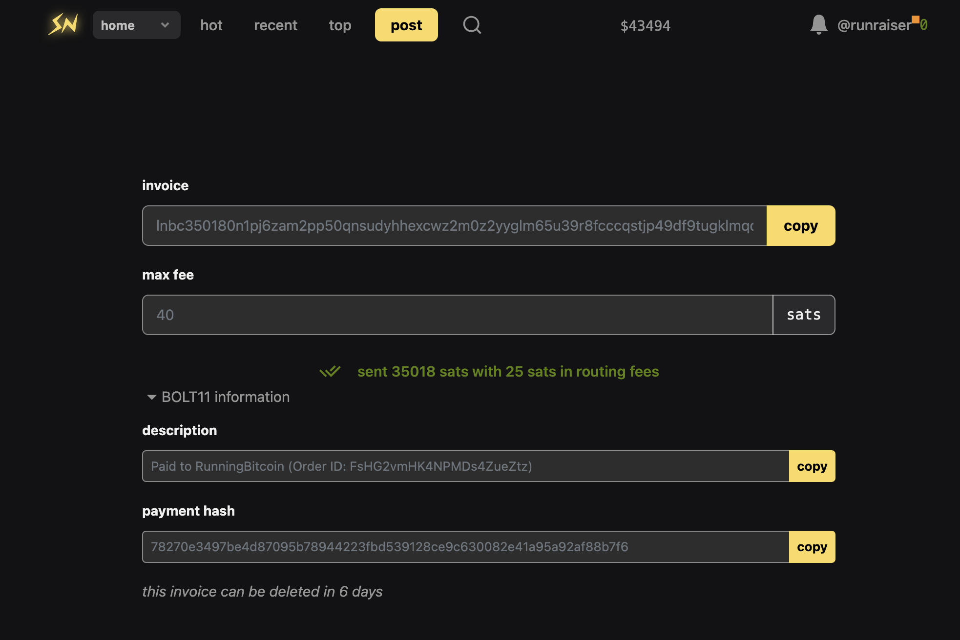The width and height of the screenshot is (960, 640).
Task: Open the top posts tab
Action: [x=340, y=25]
